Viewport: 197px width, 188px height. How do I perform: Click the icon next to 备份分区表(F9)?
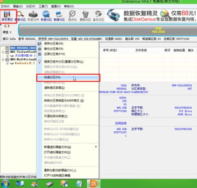coord(39,49)
